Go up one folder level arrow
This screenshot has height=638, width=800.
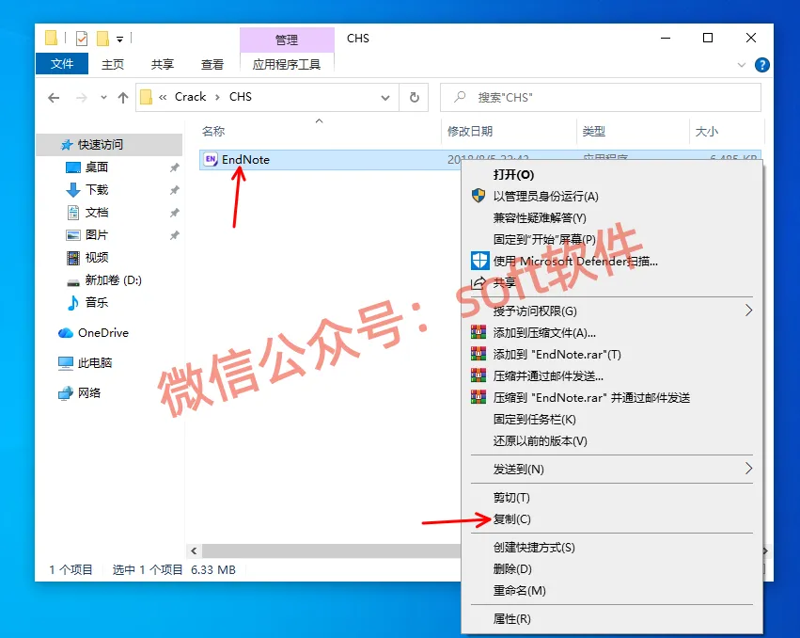(123, 98)
